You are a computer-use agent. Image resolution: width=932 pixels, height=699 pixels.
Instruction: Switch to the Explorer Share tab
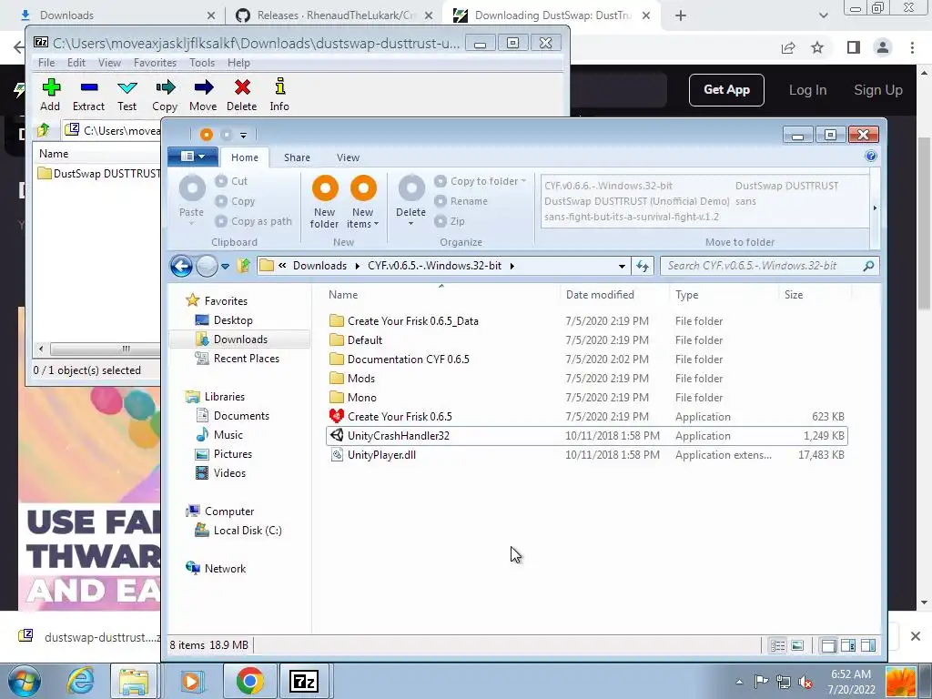298,157
